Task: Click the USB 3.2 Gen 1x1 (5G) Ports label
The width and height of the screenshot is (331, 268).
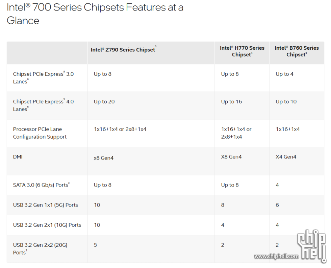Action: point(45,205)
